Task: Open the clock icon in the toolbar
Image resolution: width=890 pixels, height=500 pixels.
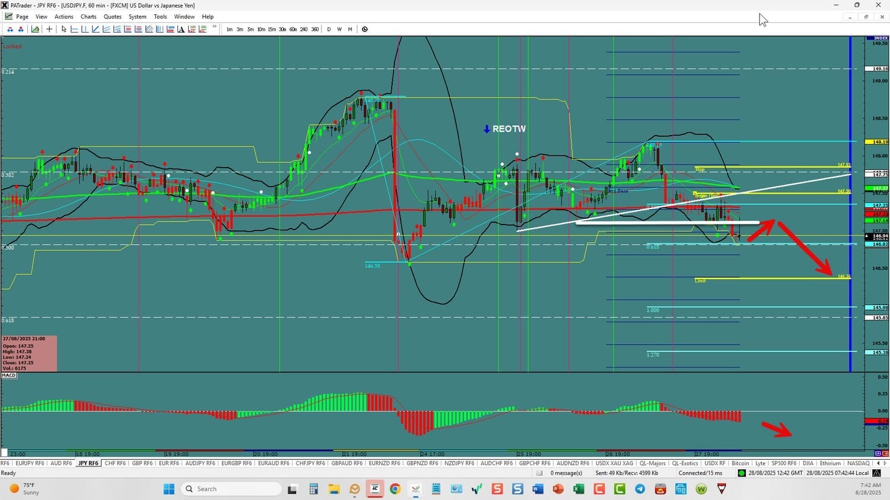Action: 365,29
